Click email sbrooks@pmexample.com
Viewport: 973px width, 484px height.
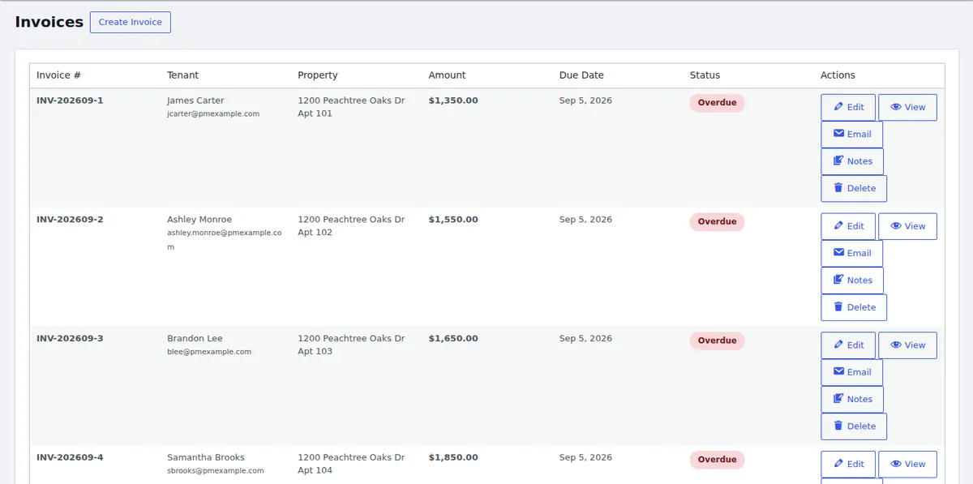[216, 471]
